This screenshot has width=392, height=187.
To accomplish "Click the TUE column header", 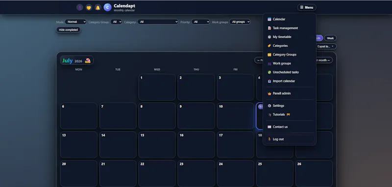I will 118,69.
